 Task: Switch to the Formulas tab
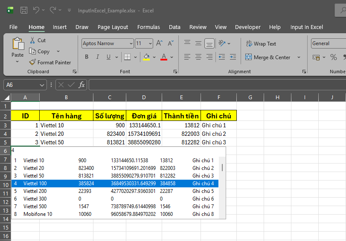tap(148, 27)
